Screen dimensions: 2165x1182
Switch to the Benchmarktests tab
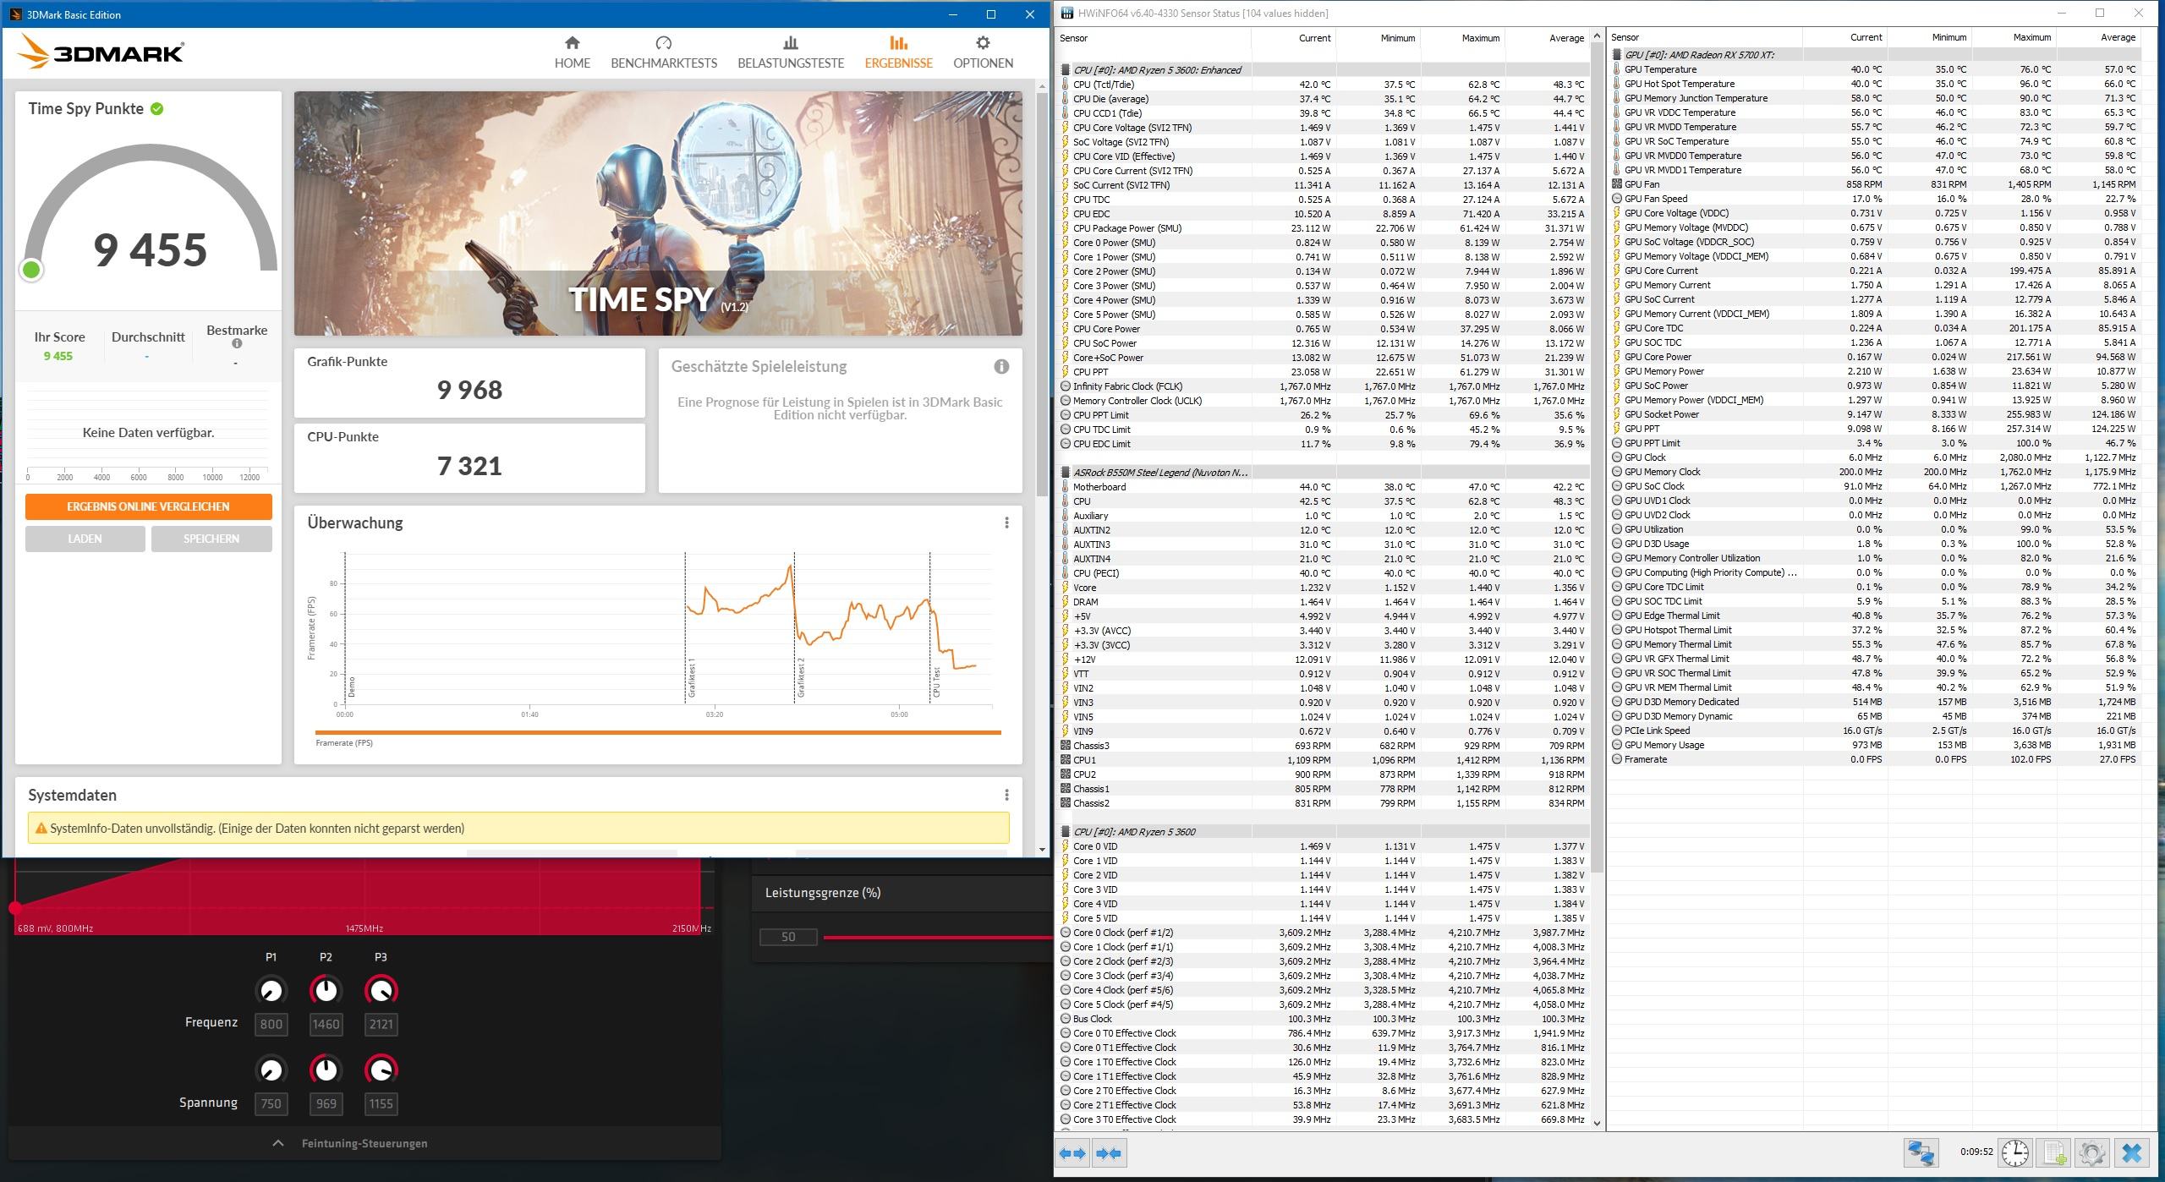pos(664,52)
